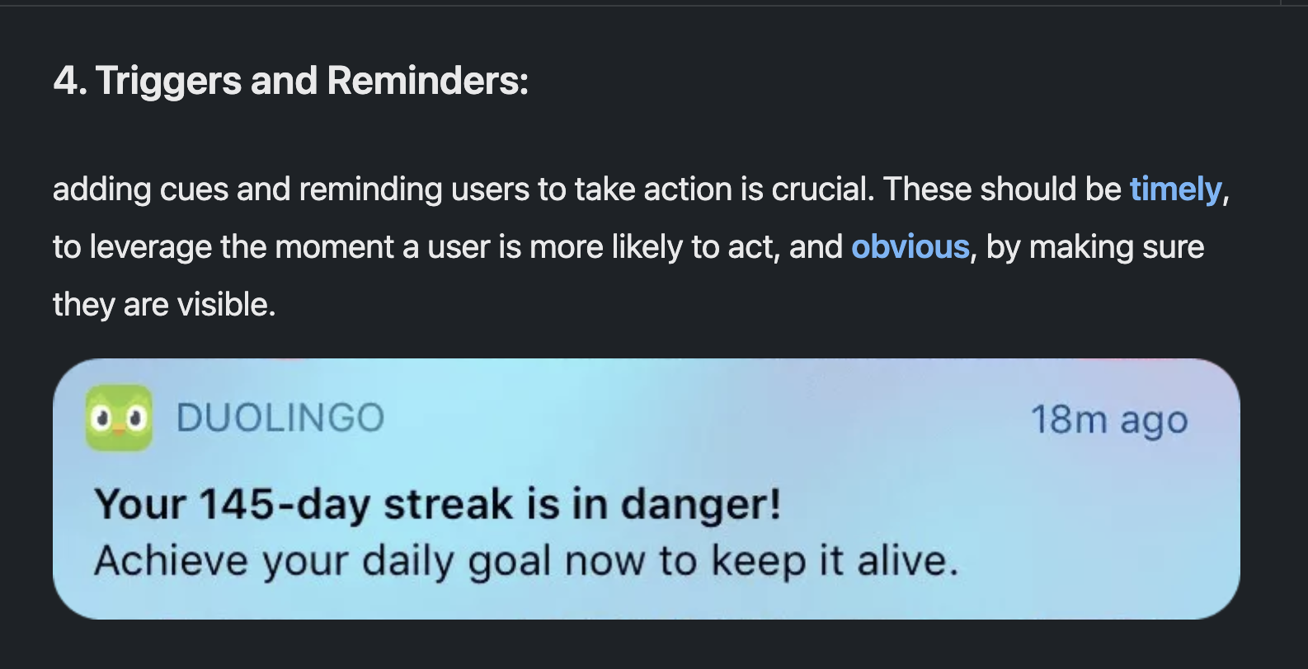The width and height of the screenshot is (1308, 669).
Task: Click the word "Reminders:" in the heading
Action: pyautogui.click(x=427, y=81)
